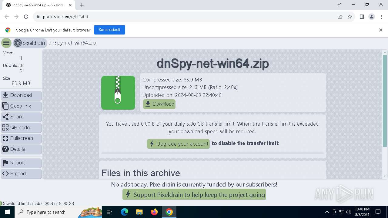Open the Embed code option
This screenshot has width=388, height=218.
21,174
